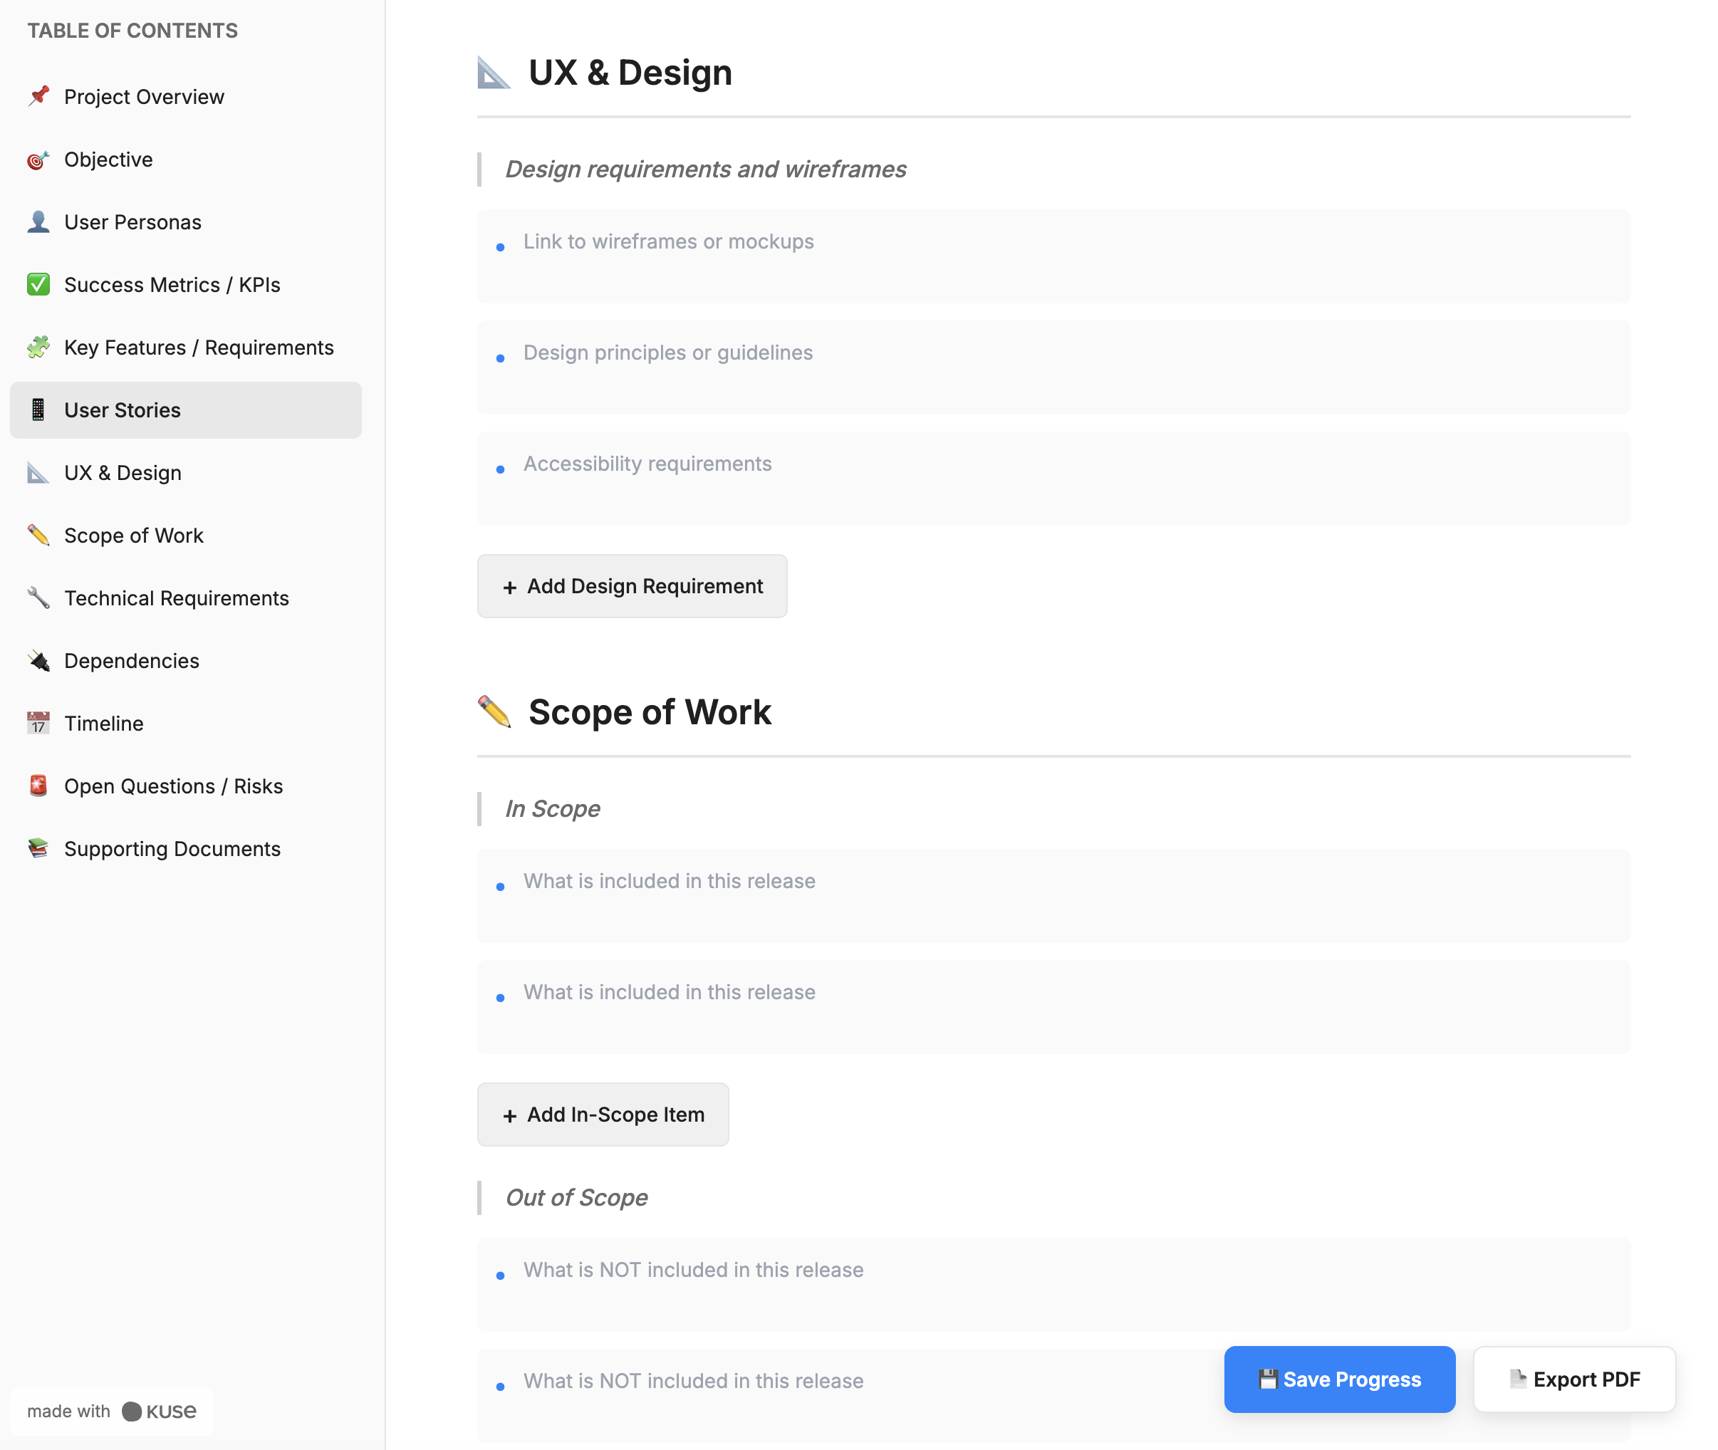Click the Accessibility requirements input field

pyautogui.click(x=1052, y=478)
